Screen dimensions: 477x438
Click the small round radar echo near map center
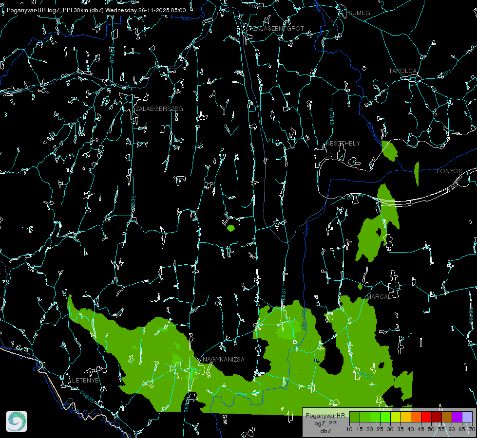point(231,228)
